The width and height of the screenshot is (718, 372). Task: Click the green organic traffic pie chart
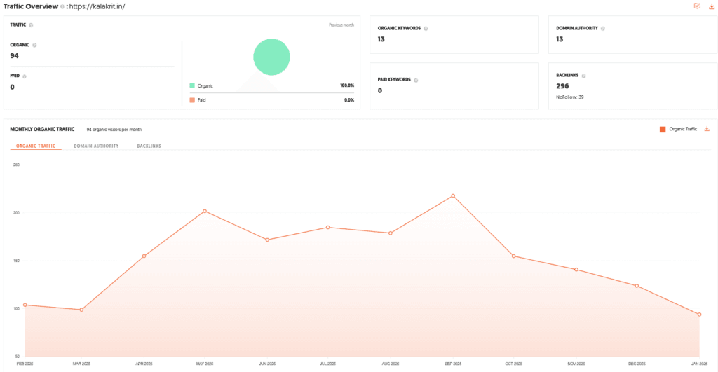point(271,57)
